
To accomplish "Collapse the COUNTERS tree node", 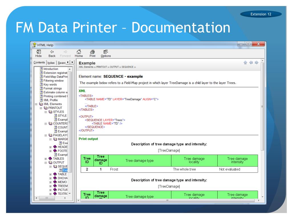I will coord(46,124).
